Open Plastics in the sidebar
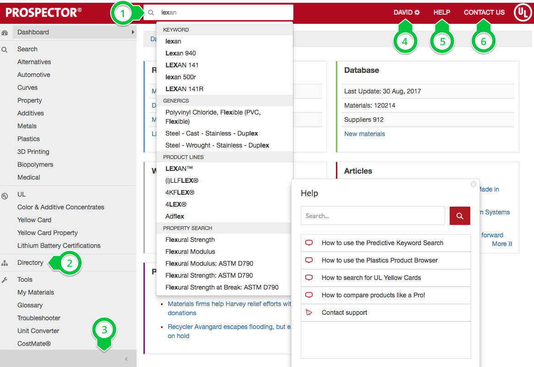 point(28,139)
